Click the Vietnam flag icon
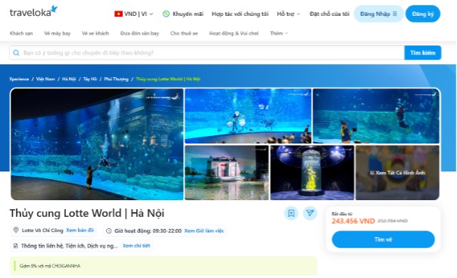This screenshot has height=278, width=457. pos(118,14)
